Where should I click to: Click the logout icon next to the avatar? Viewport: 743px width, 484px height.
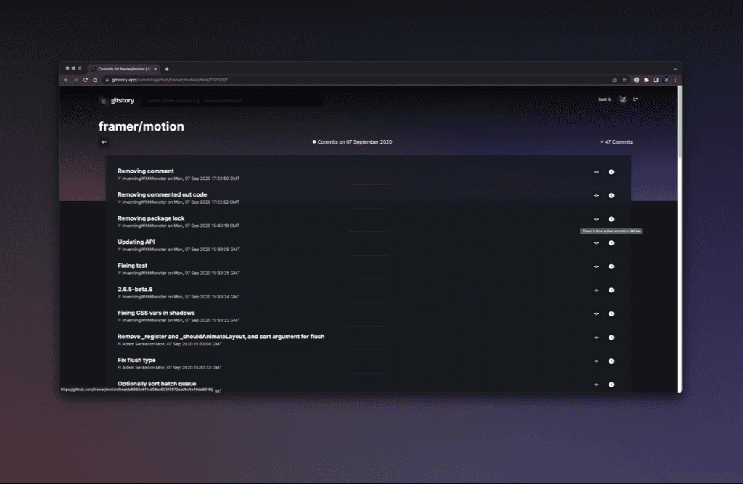(636, 99)
